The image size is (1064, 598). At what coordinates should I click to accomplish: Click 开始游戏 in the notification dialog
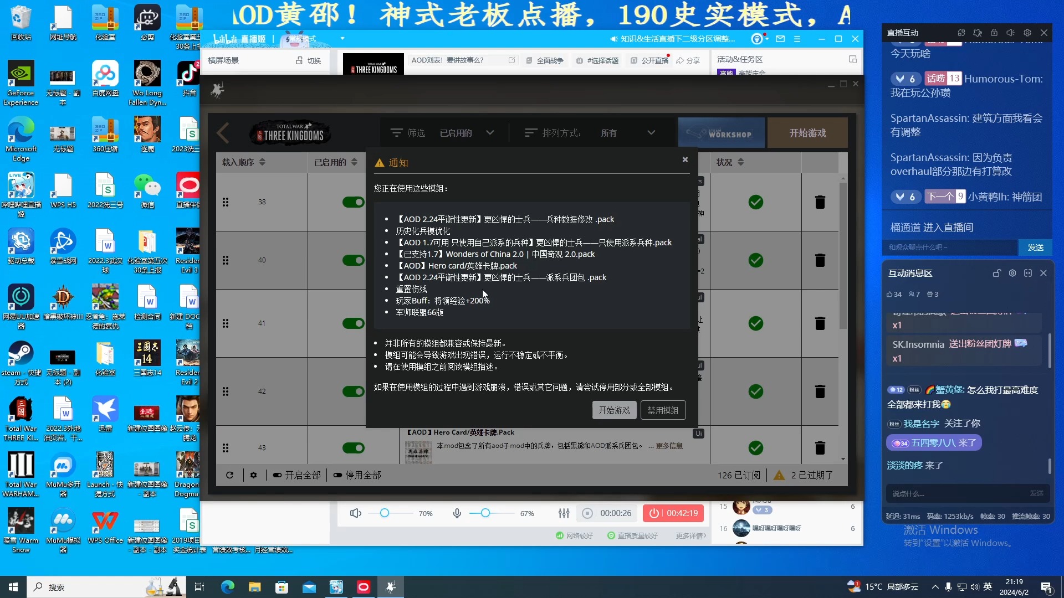point(614,410)
